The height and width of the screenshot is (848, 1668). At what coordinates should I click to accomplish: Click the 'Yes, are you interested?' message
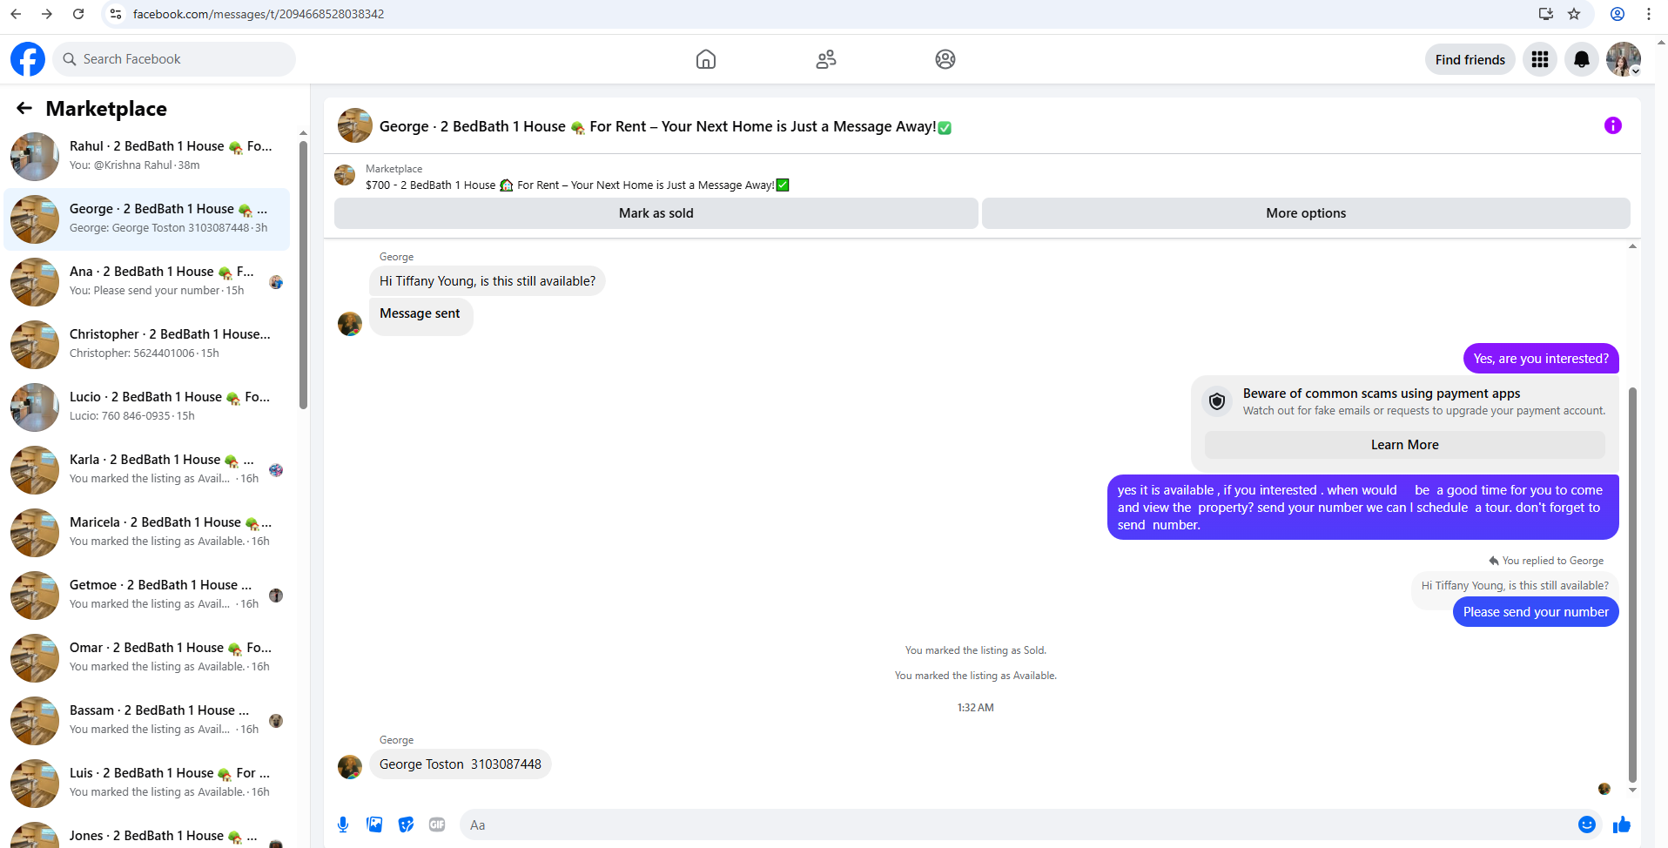[1541, 359]
